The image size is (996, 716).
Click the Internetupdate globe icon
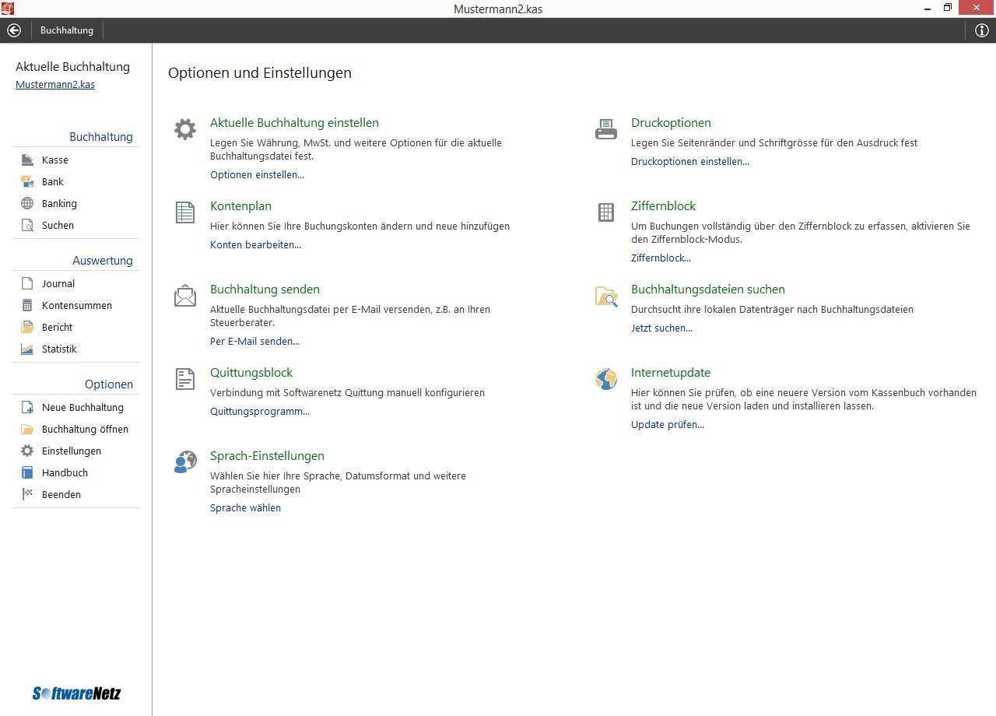tap(606, 379)
